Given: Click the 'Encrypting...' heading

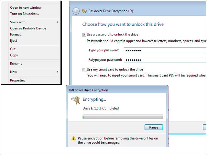Looking at the screenshot, I should coord(94,99).
